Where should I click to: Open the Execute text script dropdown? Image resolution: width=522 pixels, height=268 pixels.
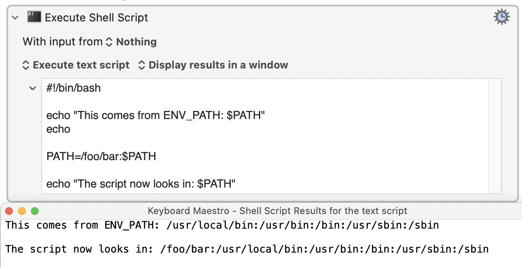click(x=76, y=65)
